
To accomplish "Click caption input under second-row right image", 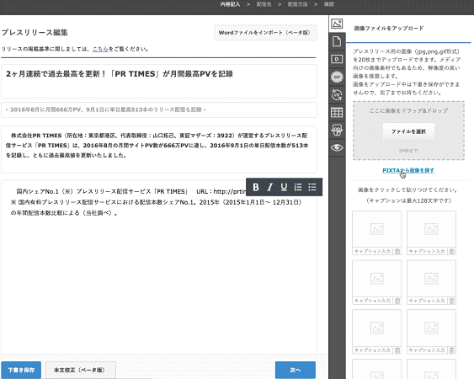I will coord(427,301).
